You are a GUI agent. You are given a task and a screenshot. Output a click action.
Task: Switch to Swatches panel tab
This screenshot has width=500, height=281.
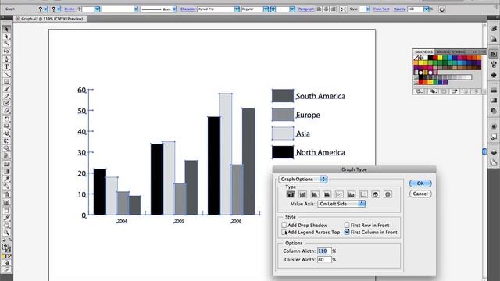click(x=423, y=52)
